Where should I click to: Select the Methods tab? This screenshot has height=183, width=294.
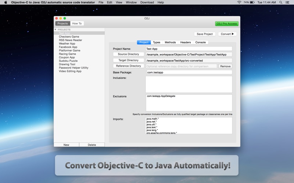pyautogui.click(x=170, y=42)
